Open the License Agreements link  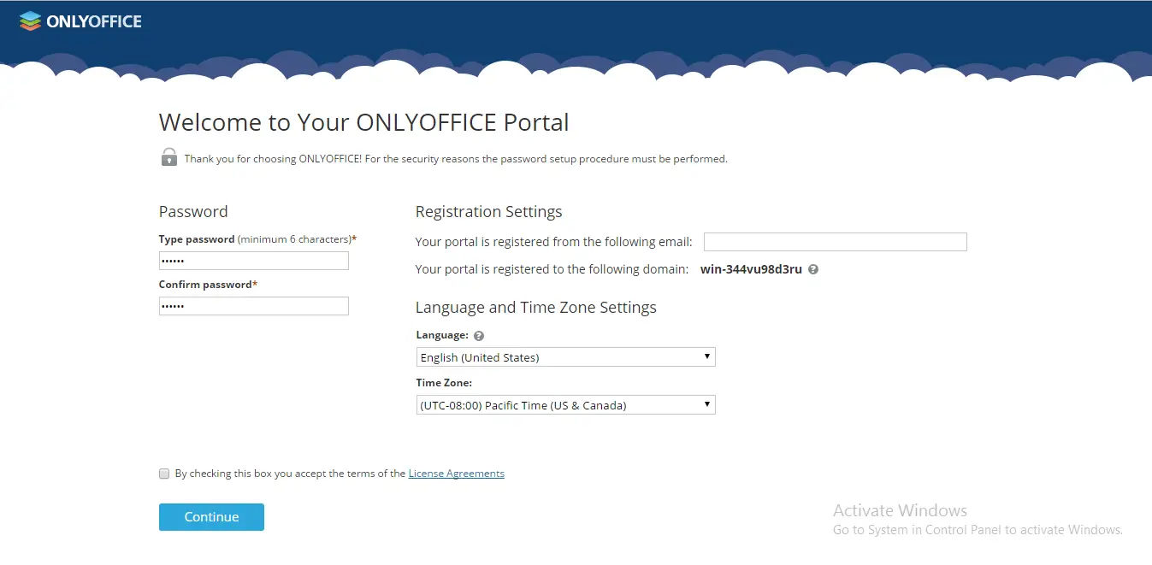(457, 474)
